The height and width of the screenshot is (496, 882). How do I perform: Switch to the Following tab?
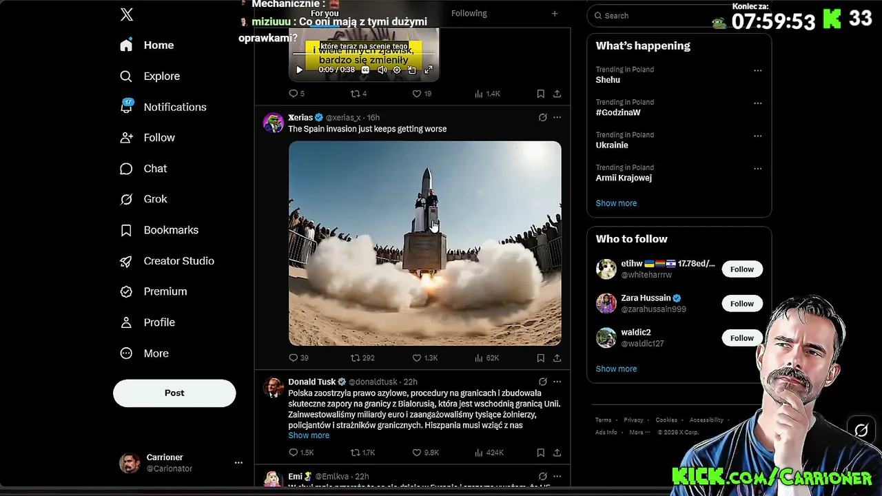[469, 13]
